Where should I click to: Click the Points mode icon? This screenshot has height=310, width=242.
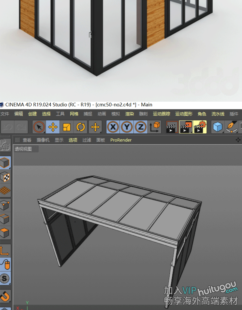click(5, 205)
